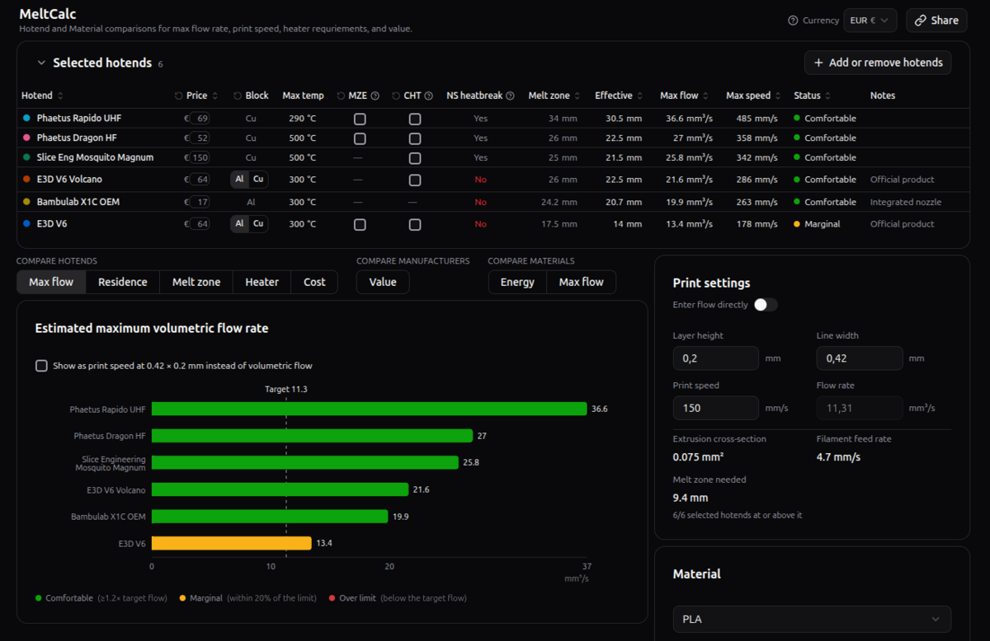990x641 pixels.
Task: Collapse the Selected hotends section
Action: (x=41, y=63)
